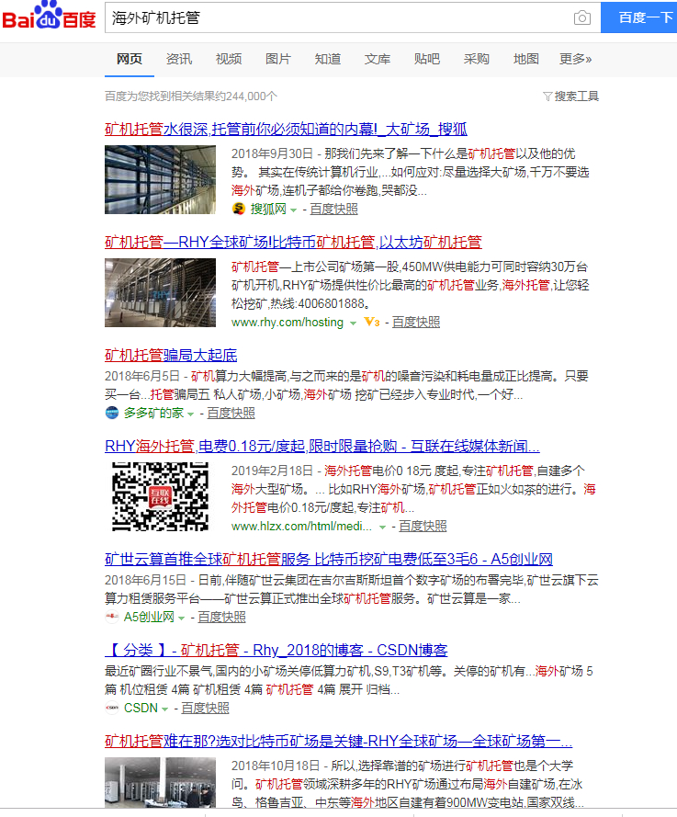
Task: Click the A5创业网 site icon
Action: pyautogui.click(x=112, y=617)
